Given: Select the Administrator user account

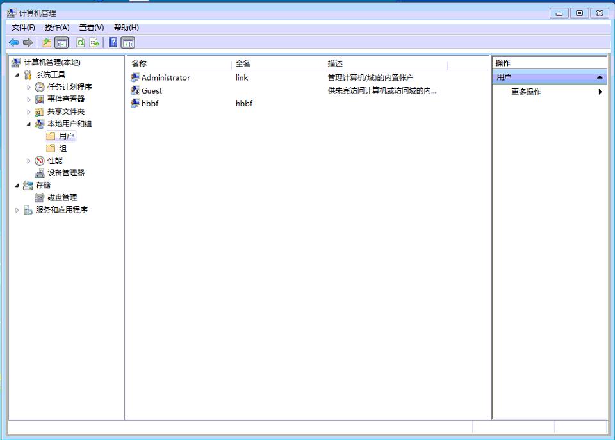Looking at the screenshot, I should click(165, 77).
